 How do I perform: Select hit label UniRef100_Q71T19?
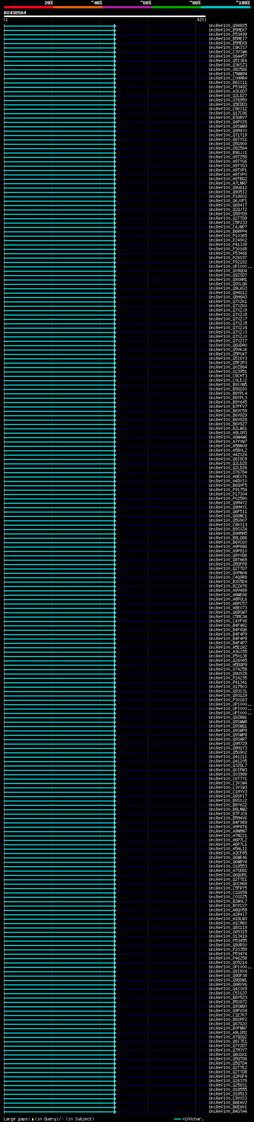[x=228, y=135]
